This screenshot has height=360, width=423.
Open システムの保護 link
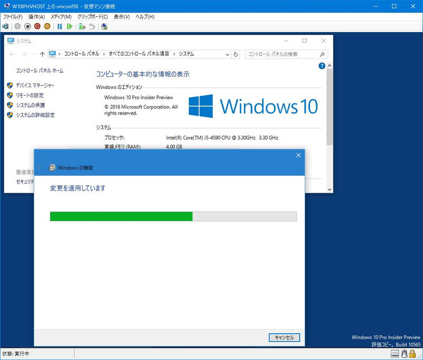pyautogui.click(x=31, y=105)
